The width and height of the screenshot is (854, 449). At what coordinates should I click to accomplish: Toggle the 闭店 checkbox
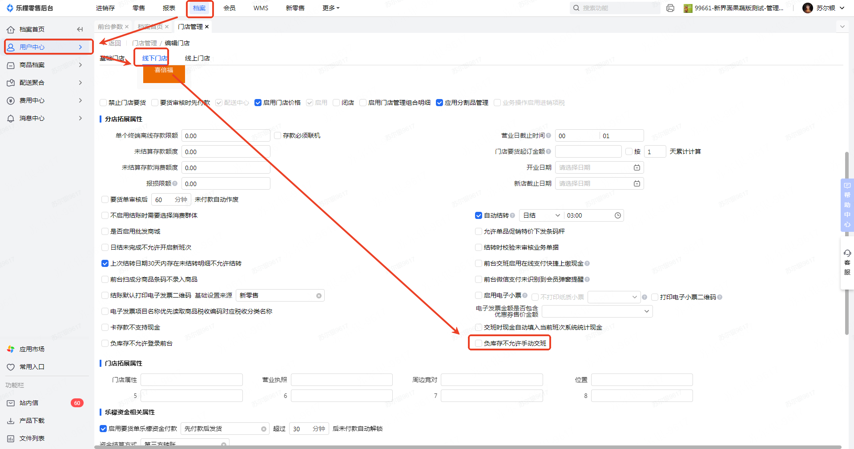pos(336,103)
